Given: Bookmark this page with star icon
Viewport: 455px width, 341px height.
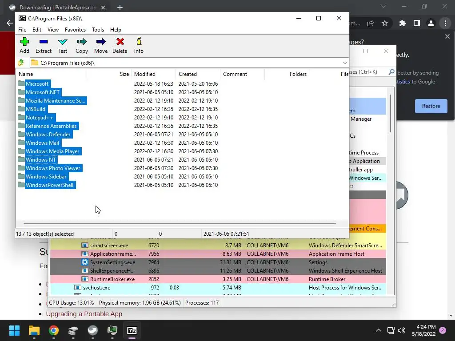Looking at the screenshot, I should point(385,23).
